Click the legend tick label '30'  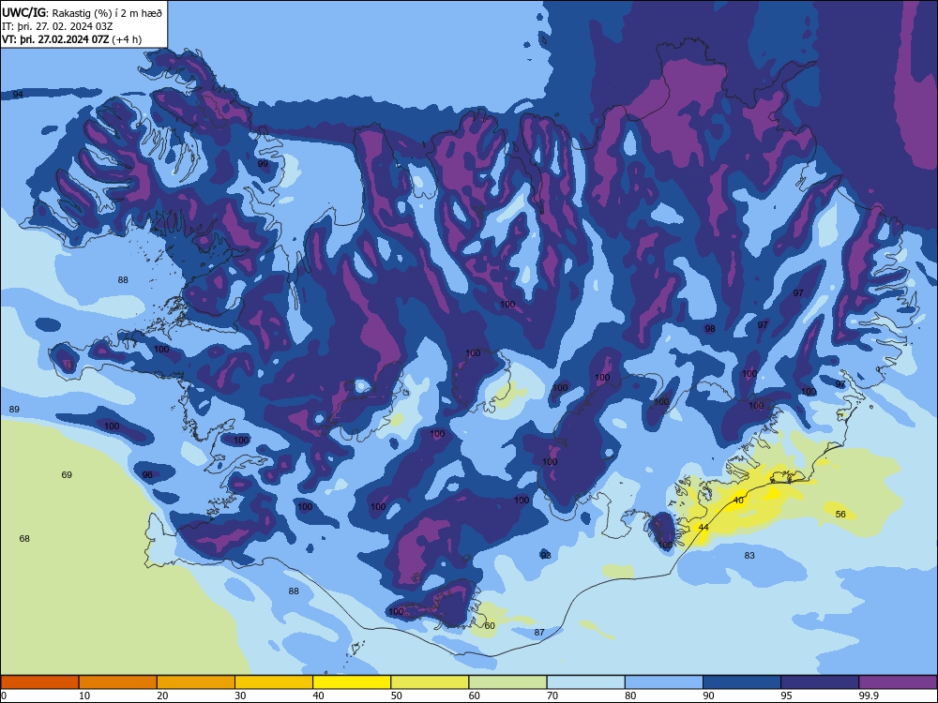tap(240, 696)
